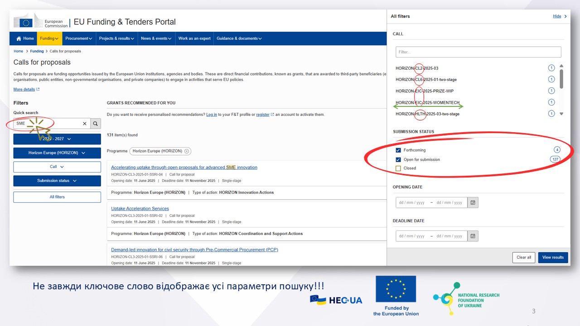580x326 pixels.
Task: Uncheck the Forthcoming status checkbox
Action: (398, 150)
